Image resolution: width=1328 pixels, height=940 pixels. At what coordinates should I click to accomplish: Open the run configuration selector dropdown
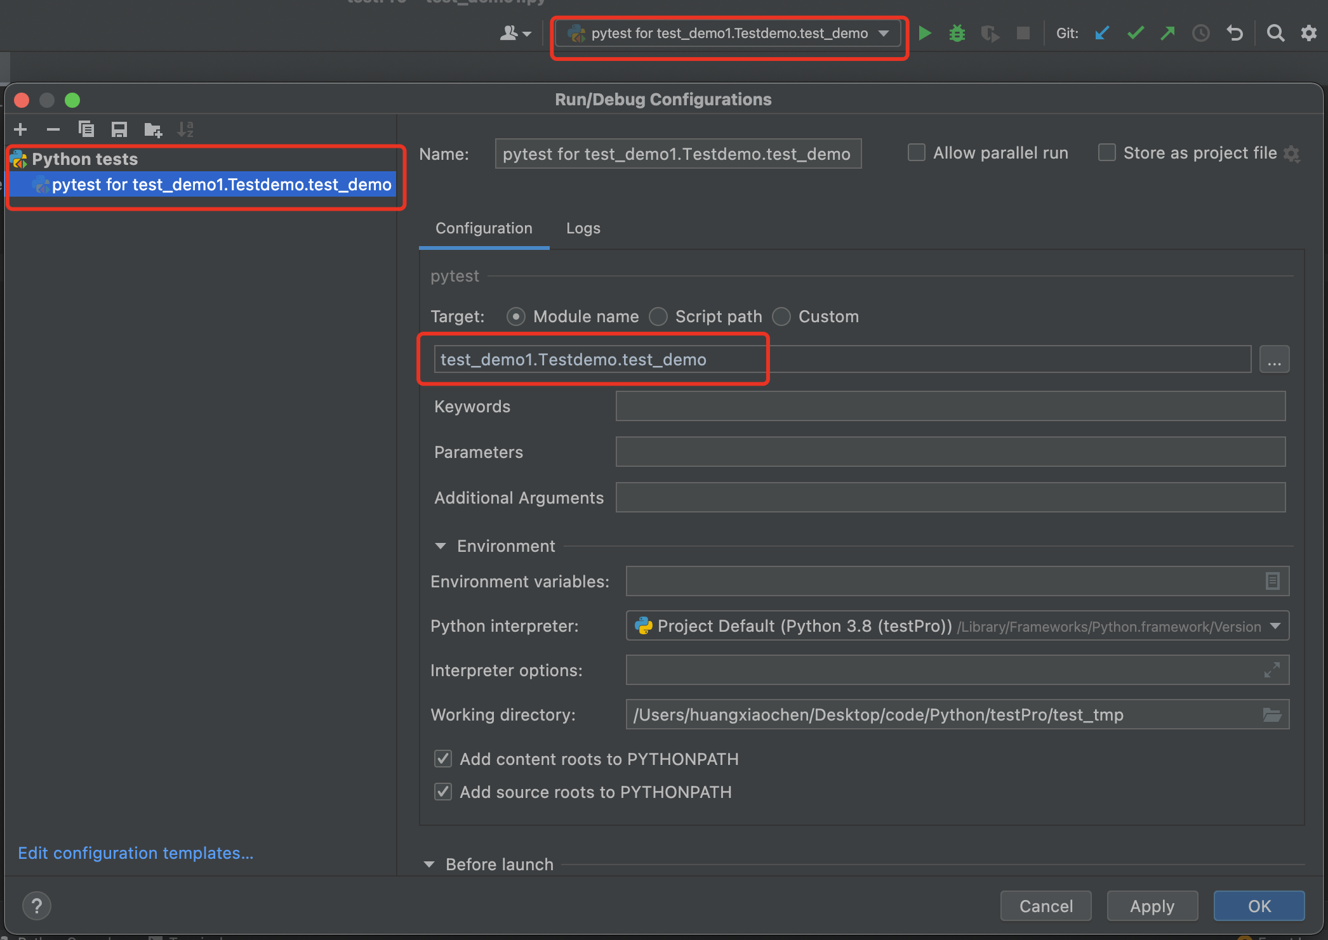[727, 34]
